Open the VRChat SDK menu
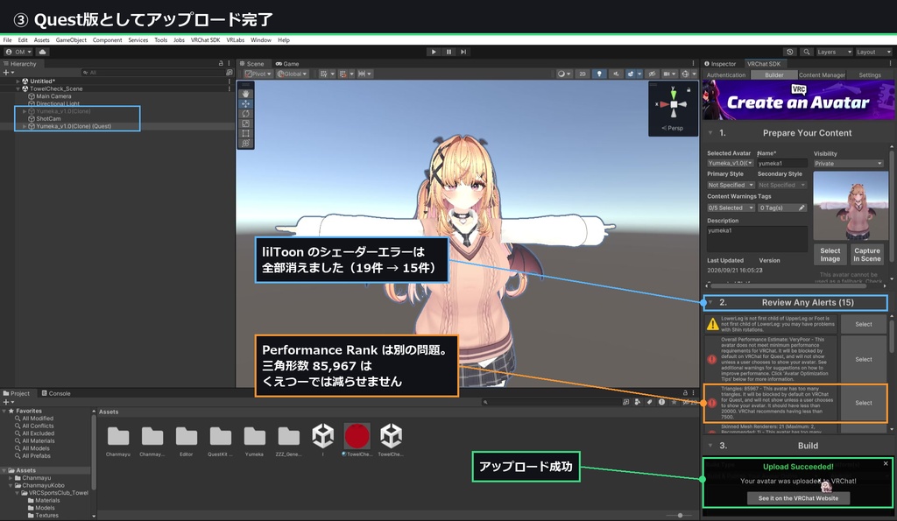 205,40
